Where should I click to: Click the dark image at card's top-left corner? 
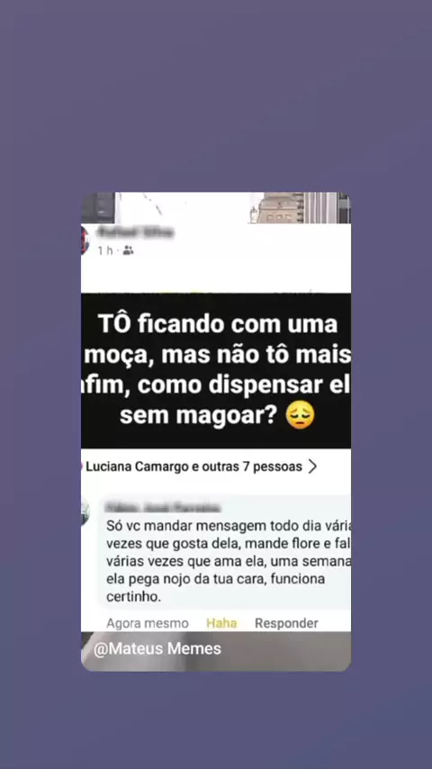(98, 207)
